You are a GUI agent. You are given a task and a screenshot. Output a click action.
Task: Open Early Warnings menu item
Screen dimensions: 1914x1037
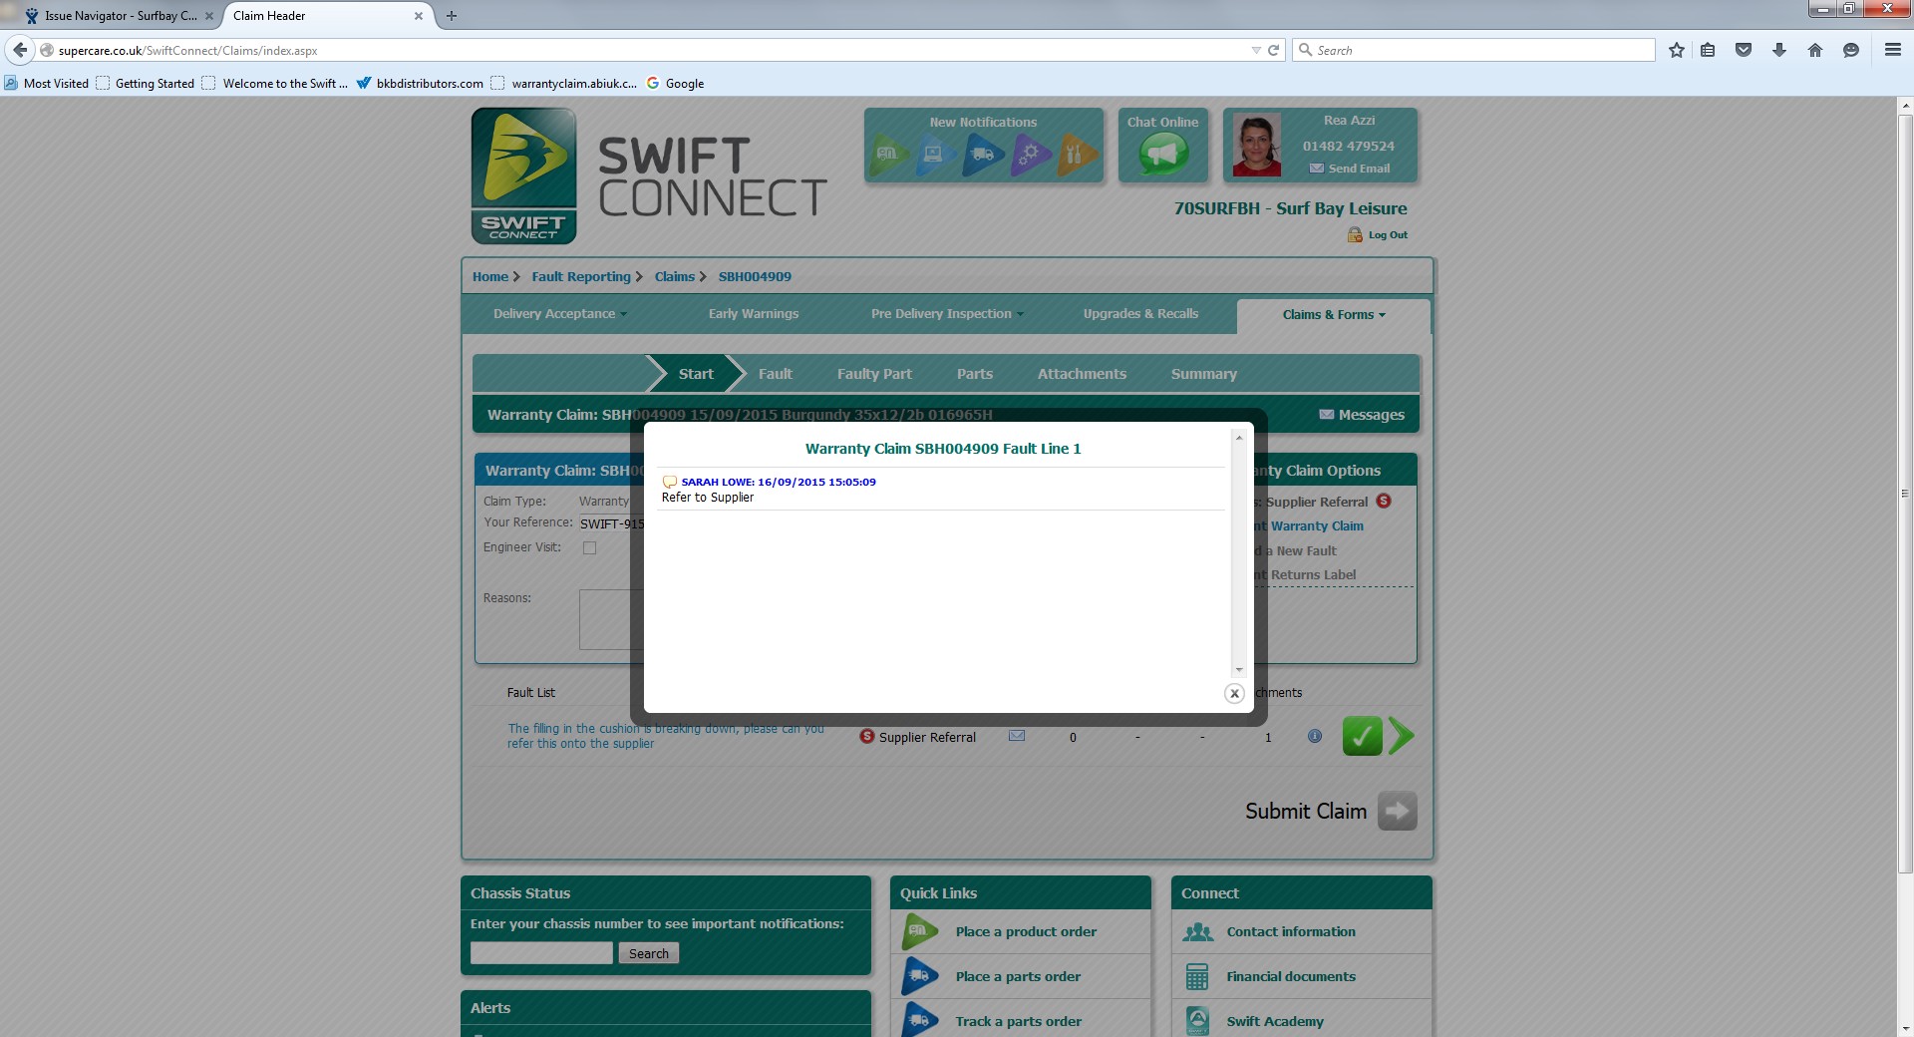tap(754, 314)
